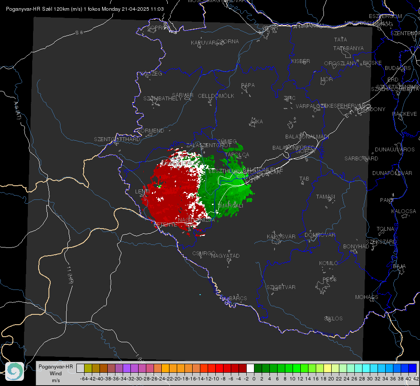Click the TAMASI city label
420x386 pixels.
(326, 196)
